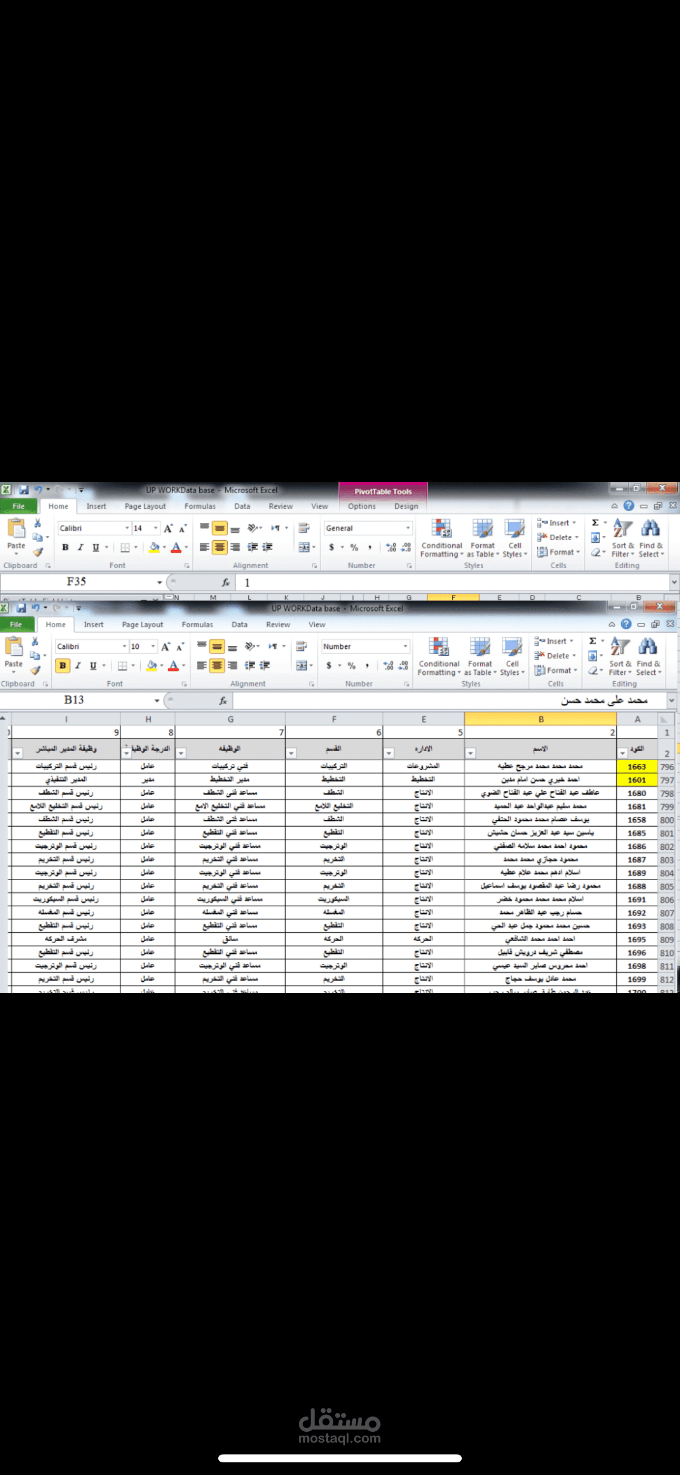Open Format as Table in lower window

pyautogui.click(x=480, y=656)
